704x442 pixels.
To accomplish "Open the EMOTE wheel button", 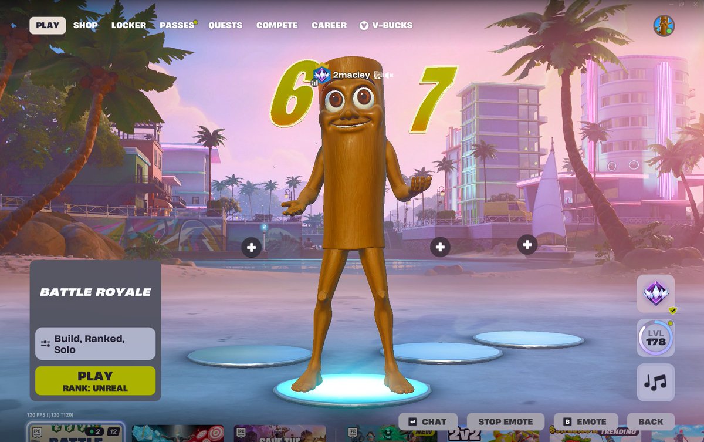I will 585,421.
